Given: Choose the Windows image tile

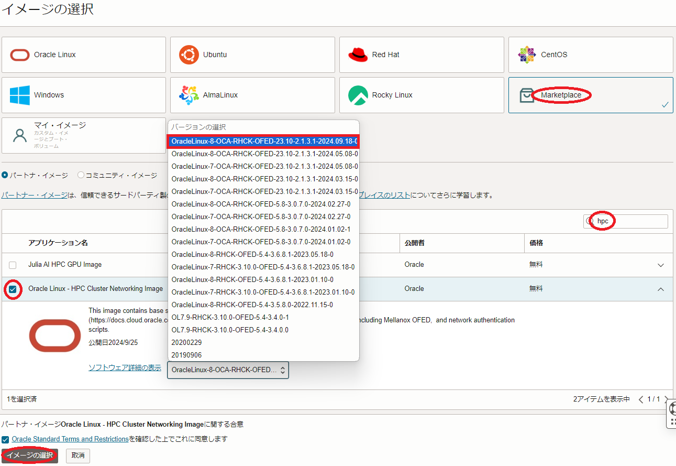Looking at the screenshot, I should [84, 95].
